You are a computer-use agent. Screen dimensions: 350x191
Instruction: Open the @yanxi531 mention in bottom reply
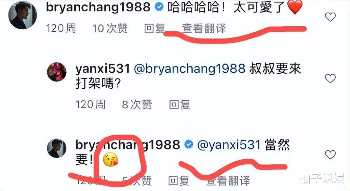click(229, 145)
